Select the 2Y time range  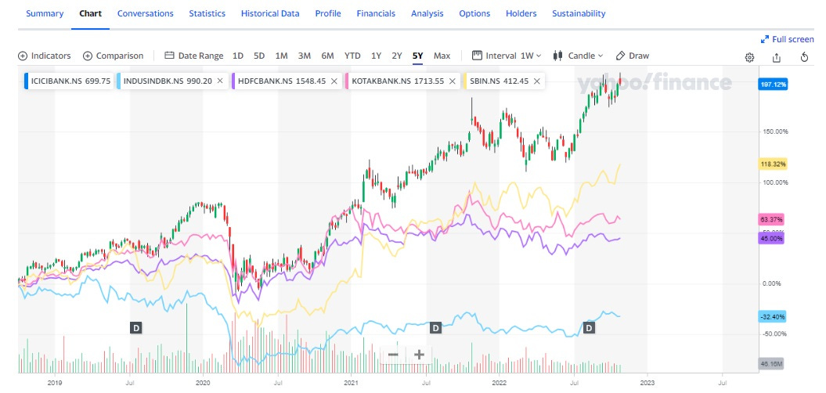(x=397, y=56)
